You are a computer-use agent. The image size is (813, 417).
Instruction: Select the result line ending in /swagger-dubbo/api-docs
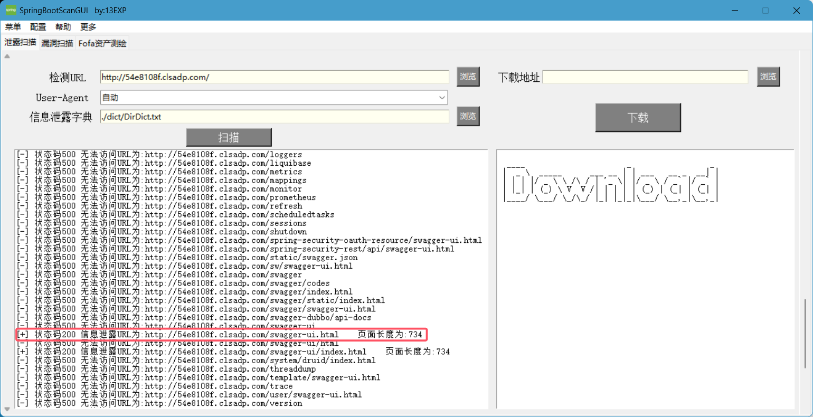[194, 317]
